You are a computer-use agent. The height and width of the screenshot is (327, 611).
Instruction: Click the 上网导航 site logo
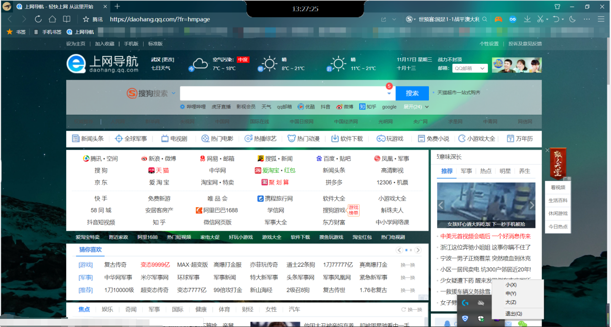coord(102,64)
